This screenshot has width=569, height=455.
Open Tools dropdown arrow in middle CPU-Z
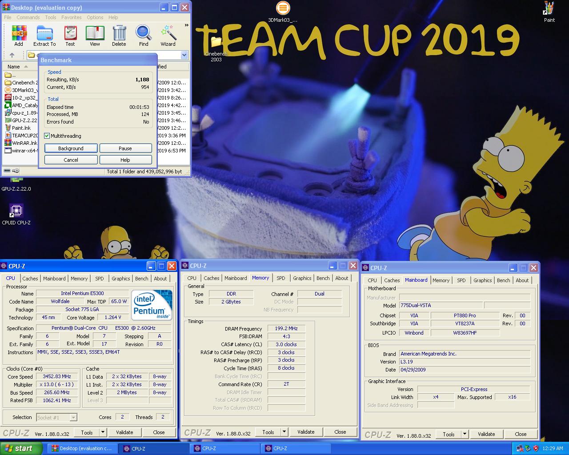[x=284, y=432]
